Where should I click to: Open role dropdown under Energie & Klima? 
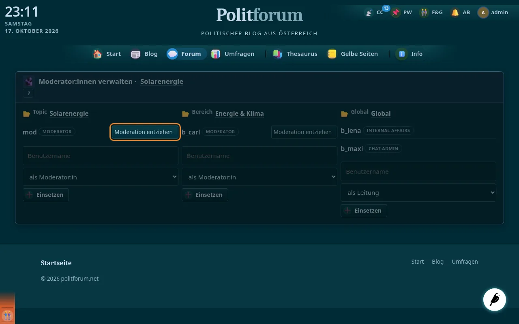(x=259, y=177)
